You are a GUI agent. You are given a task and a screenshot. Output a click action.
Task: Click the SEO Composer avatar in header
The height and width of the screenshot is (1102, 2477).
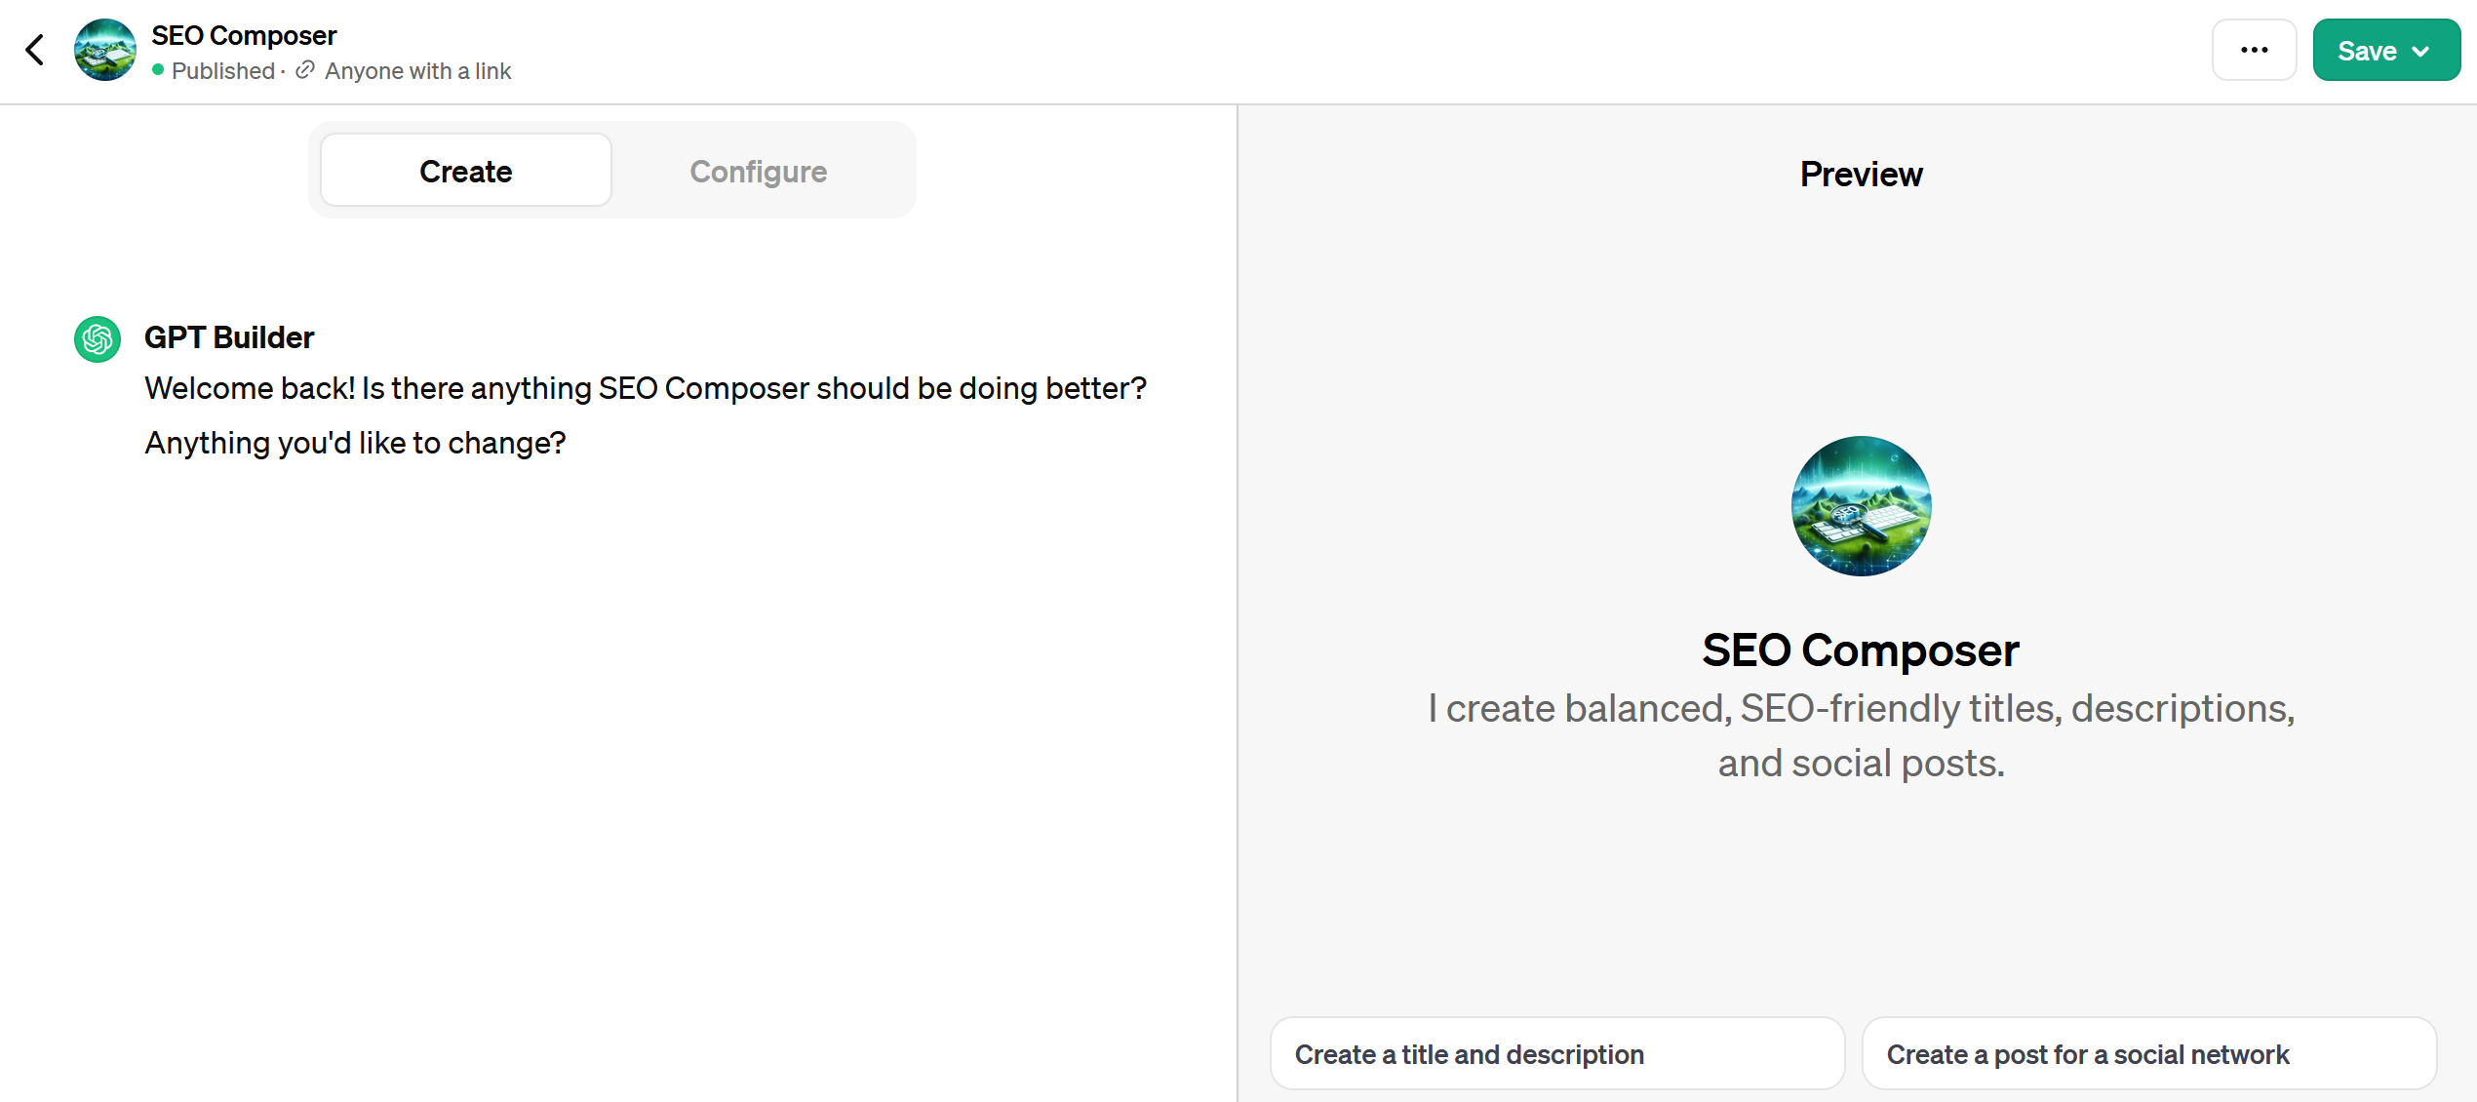tap(105, 50)
